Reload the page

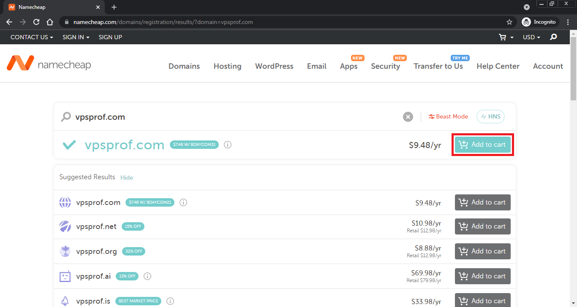(x=36, y=22)
